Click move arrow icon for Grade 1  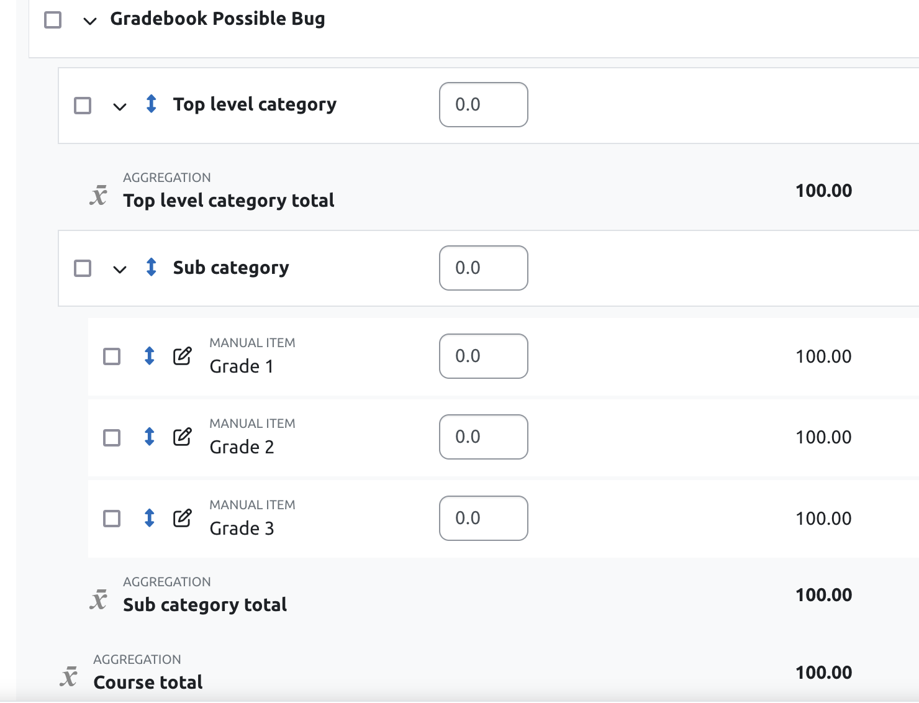point(149,356)
